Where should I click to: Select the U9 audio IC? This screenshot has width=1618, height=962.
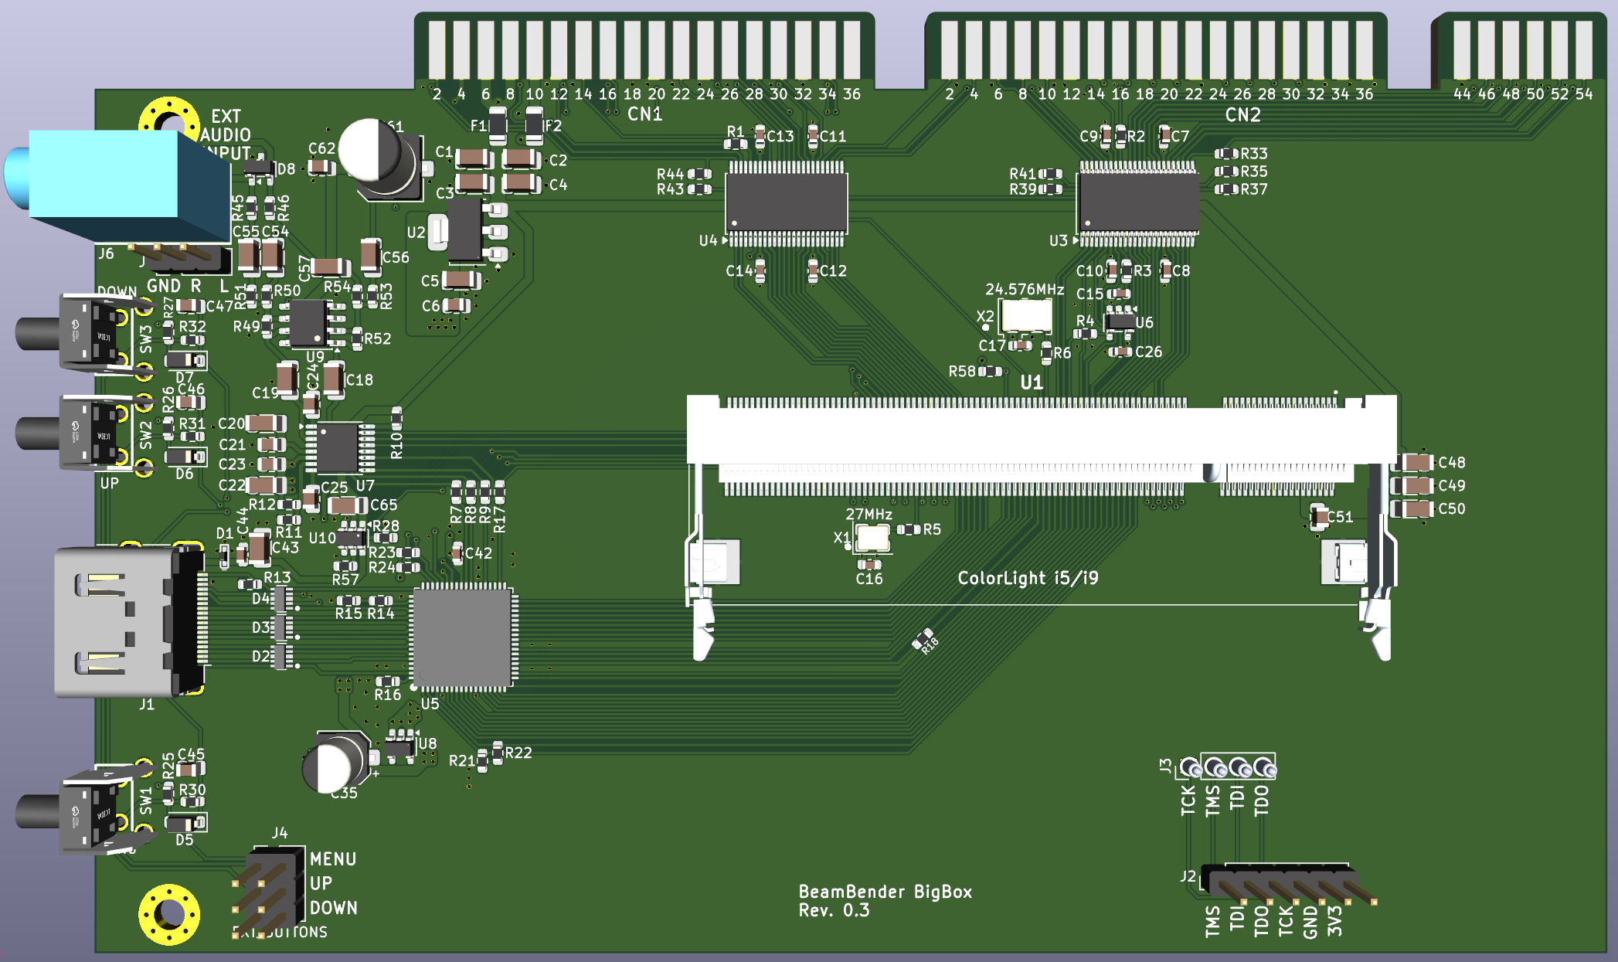pos(311,323)
